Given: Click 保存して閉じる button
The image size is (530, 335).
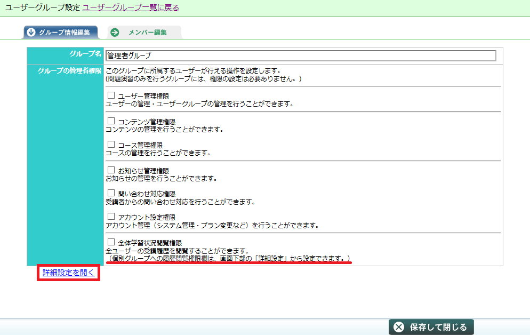Looking at the screenshot, I should coord(431,327).
